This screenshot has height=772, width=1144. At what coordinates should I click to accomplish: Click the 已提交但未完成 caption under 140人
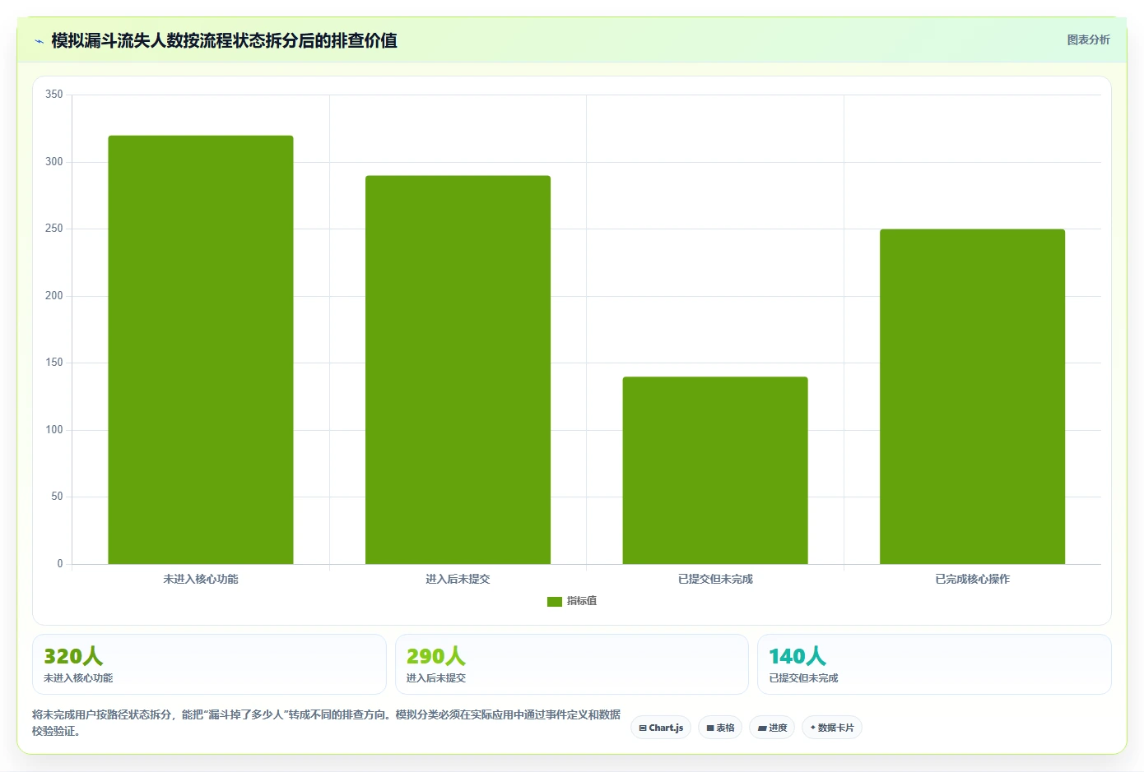click(803, 678)
